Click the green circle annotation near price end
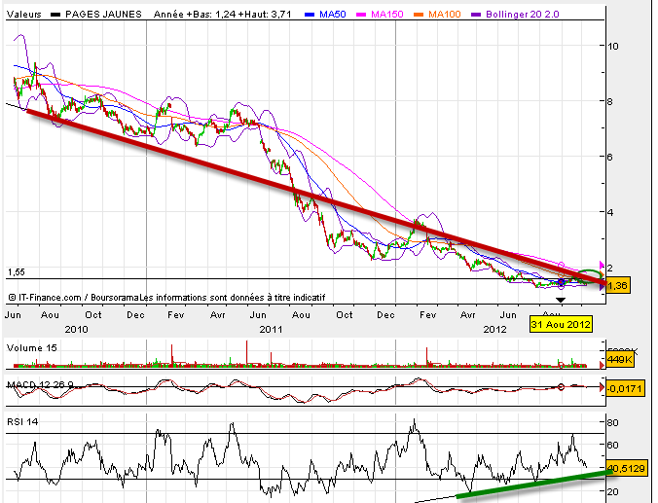 [x=589, y=277]
